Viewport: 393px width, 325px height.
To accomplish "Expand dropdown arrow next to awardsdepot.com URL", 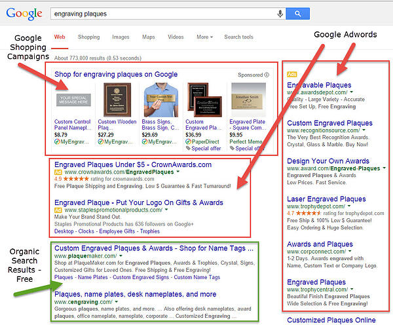I will tap(351, 92).
